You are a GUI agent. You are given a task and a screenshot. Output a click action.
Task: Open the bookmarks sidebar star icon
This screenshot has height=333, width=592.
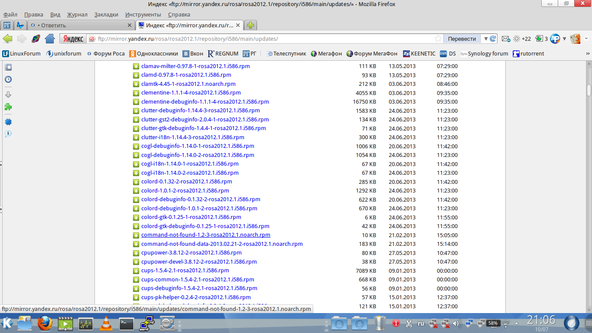tap(8, 67)
